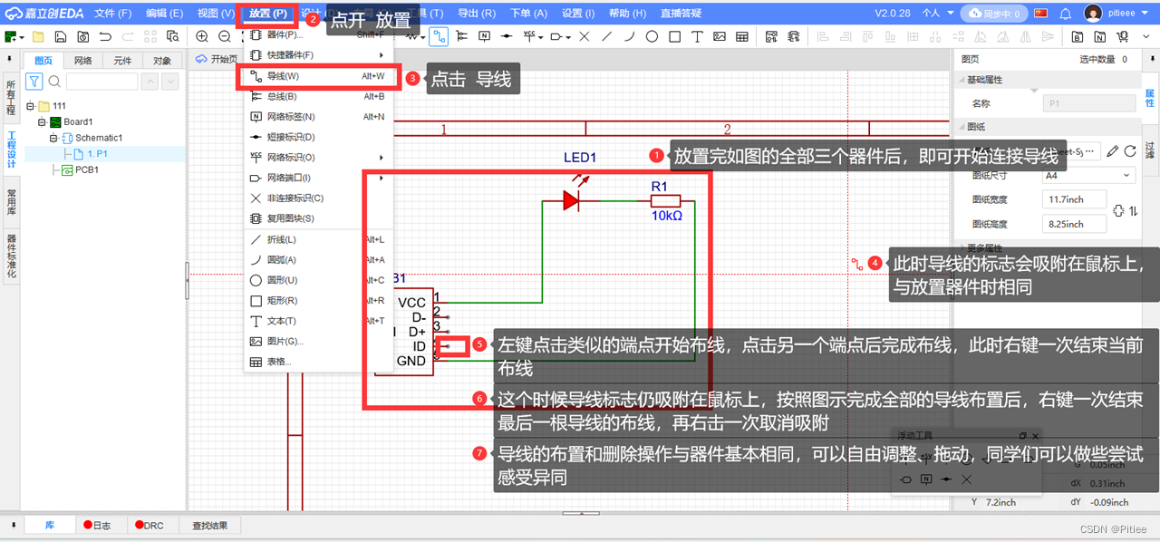
Task: Click the 短接标识(D) menu entry
Action: [x=318, y=137]
